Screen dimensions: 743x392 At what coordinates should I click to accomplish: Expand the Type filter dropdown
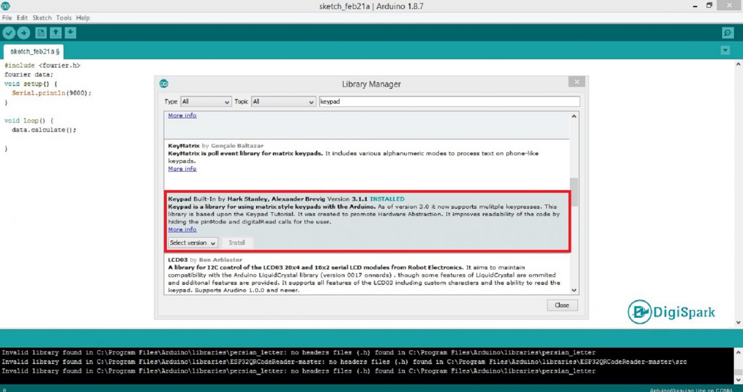(206, 102)
